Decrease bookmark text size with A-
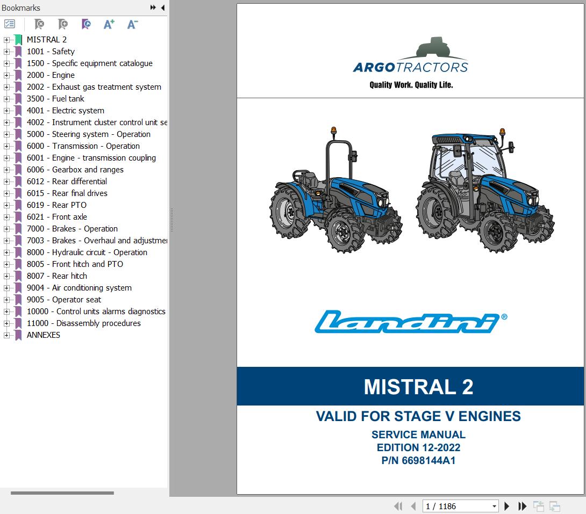 click(x=132, y=24)
